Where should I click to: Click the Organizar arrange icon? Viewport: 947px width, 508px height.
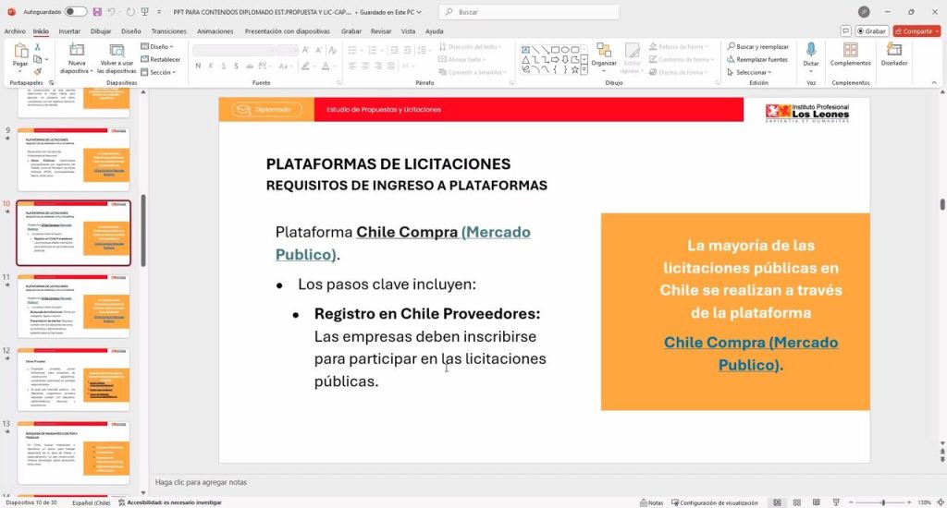coord(603,51)
